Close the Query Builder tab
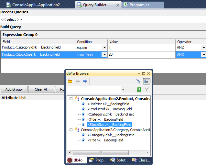This screenshot has width=206, height=166. (x=117, y=5)
